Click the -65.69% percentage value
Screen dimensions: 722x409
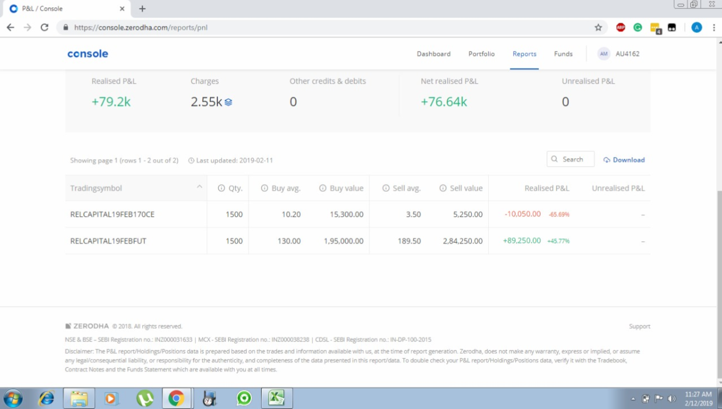tap(559, 214)
